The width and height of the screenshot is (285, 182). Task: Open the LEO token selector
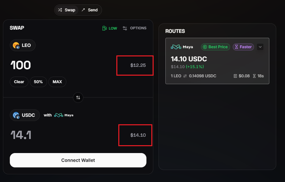click(x=23, y=45)
